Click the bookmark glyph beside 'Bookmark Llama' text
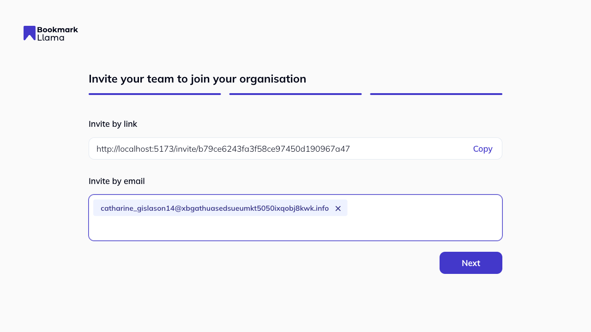This screenshot has height=332, width=591. click(x=29, y=33)
